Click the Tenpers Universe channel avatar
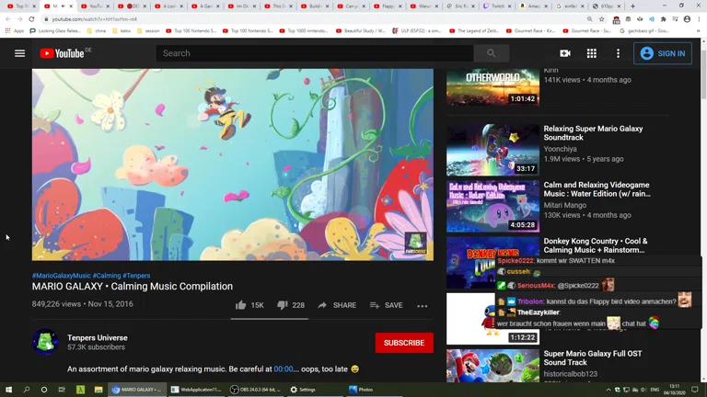 point(45,342)
